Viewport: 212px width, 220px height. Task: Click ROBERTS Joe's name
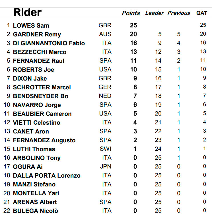click(x=34, y=70)
